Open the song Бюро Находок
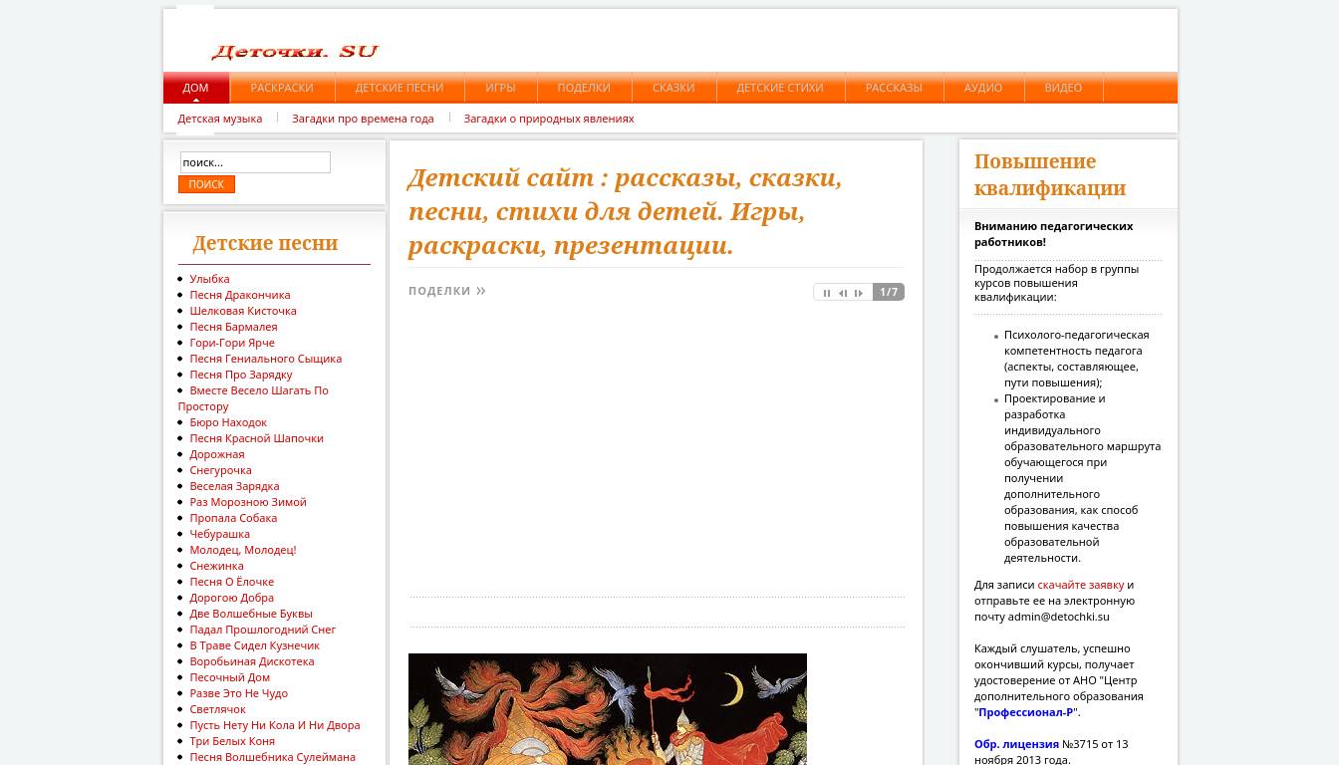Viewport: 1339px width, 765px height. (228, 422)
